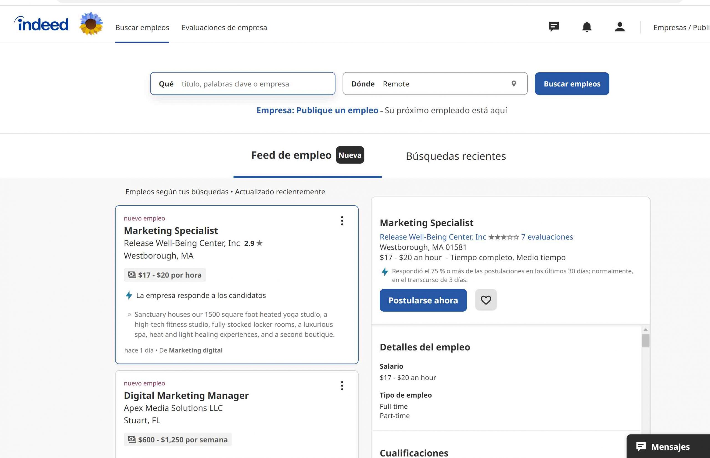
Task: Click the blue Buscar empleos search button
Action: coord(572,83)
